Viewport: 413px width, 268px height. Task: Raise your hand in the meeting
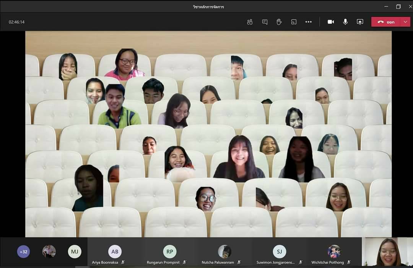(x=279, y=22)
